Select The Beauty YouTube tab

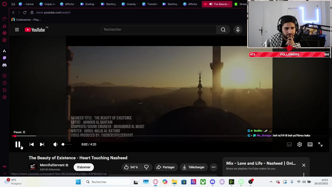tap(217, 4)
